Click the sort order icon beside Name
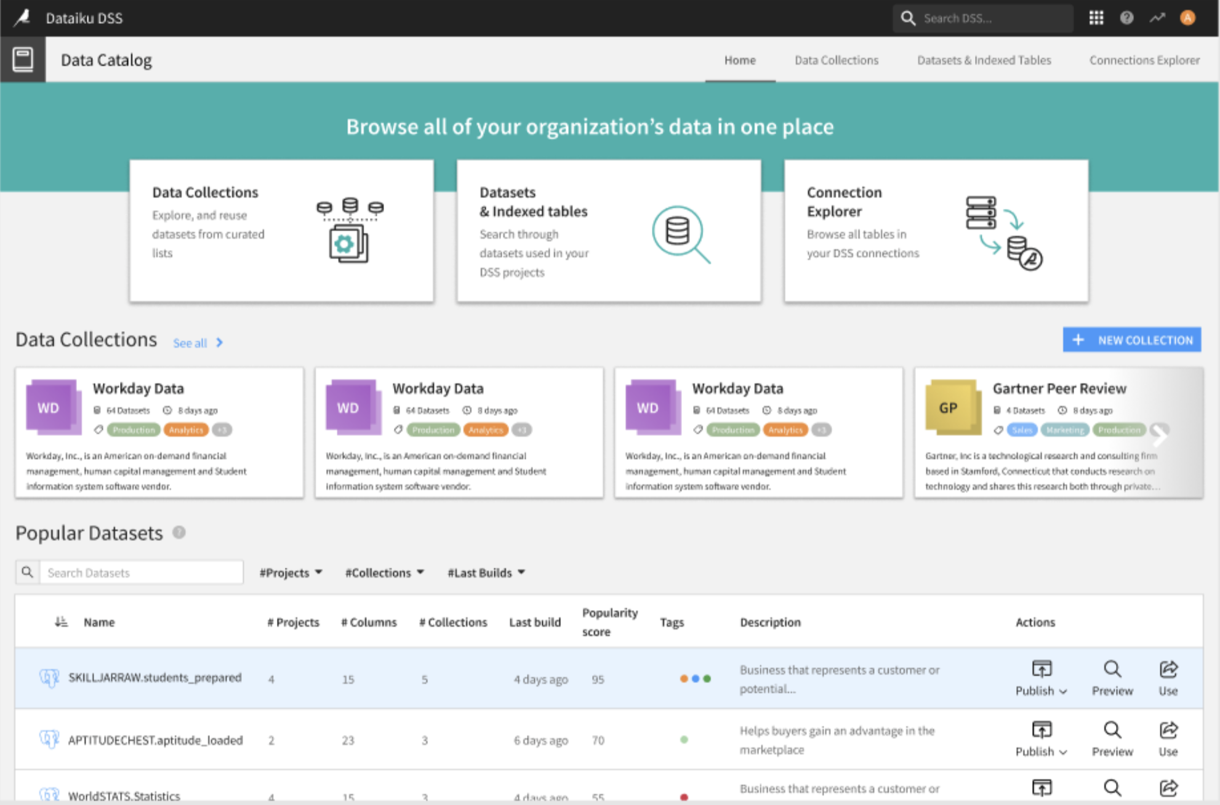1220x805 pixels. click(x=61, y=622)
